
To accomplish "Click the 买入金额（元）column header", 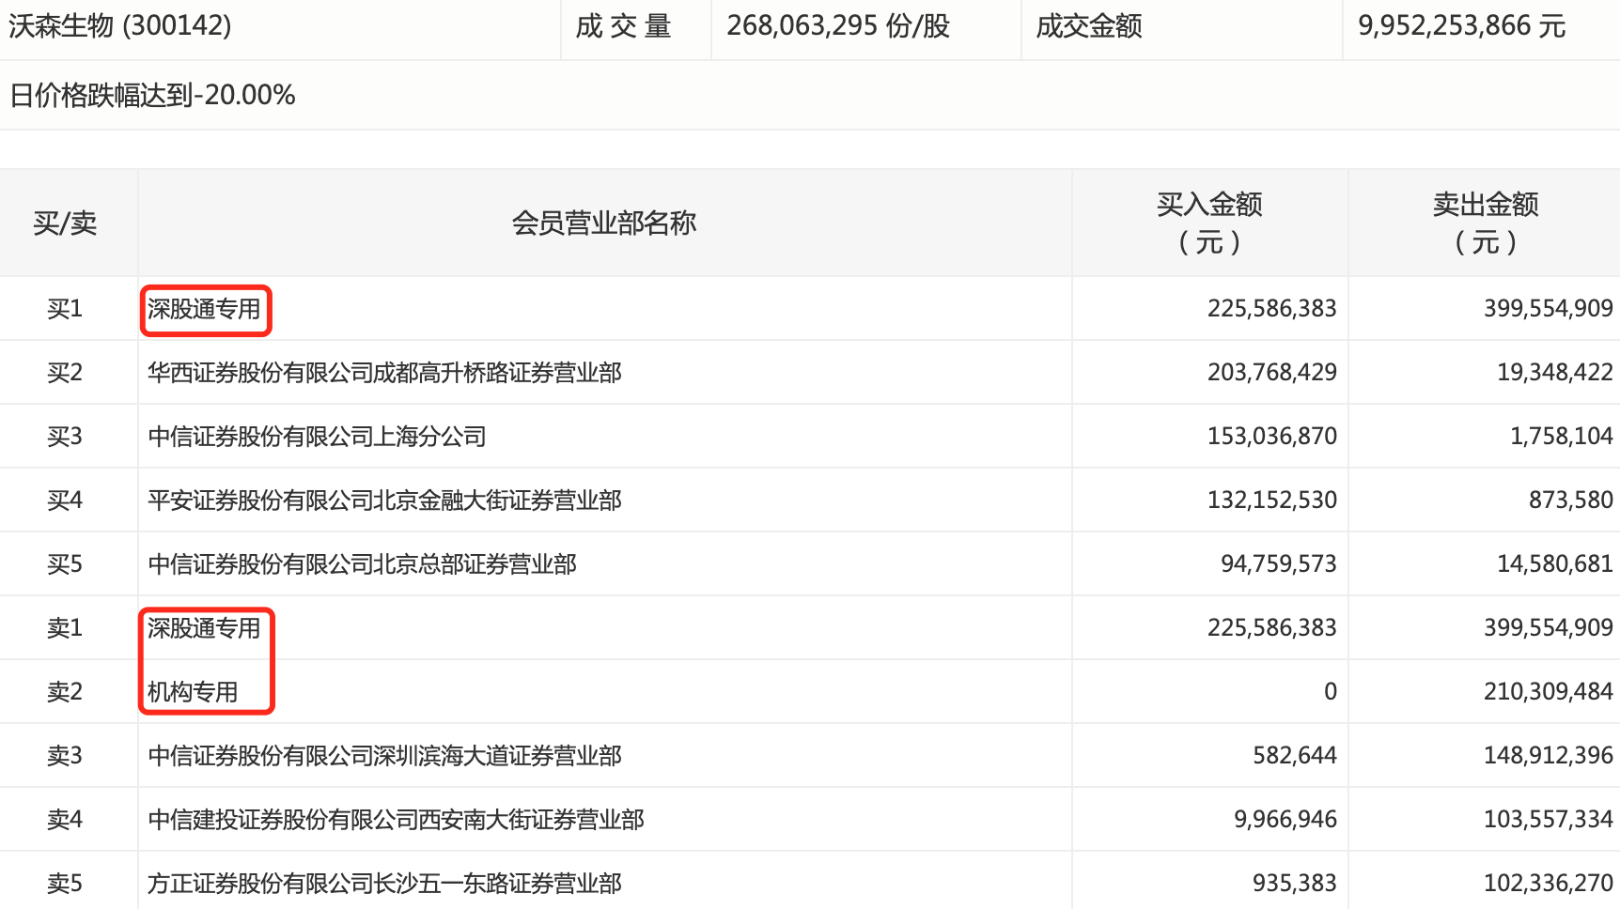I will tap(1211, 222).
